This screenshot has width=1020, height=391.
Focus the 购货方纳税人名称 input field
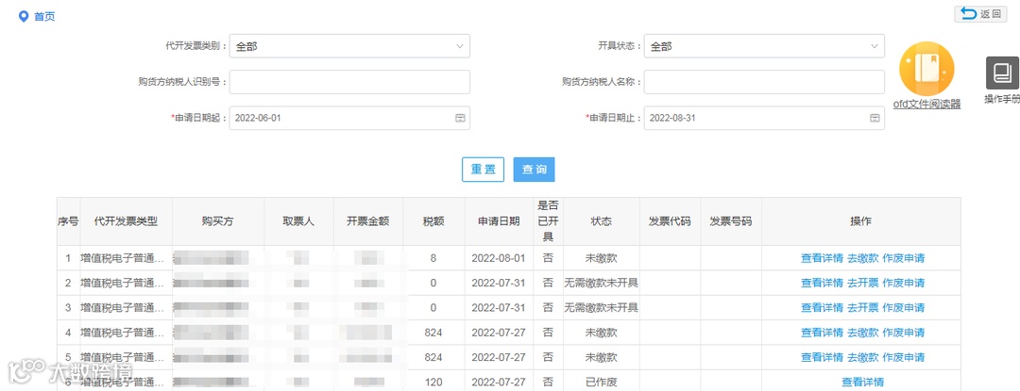point(764,82)
